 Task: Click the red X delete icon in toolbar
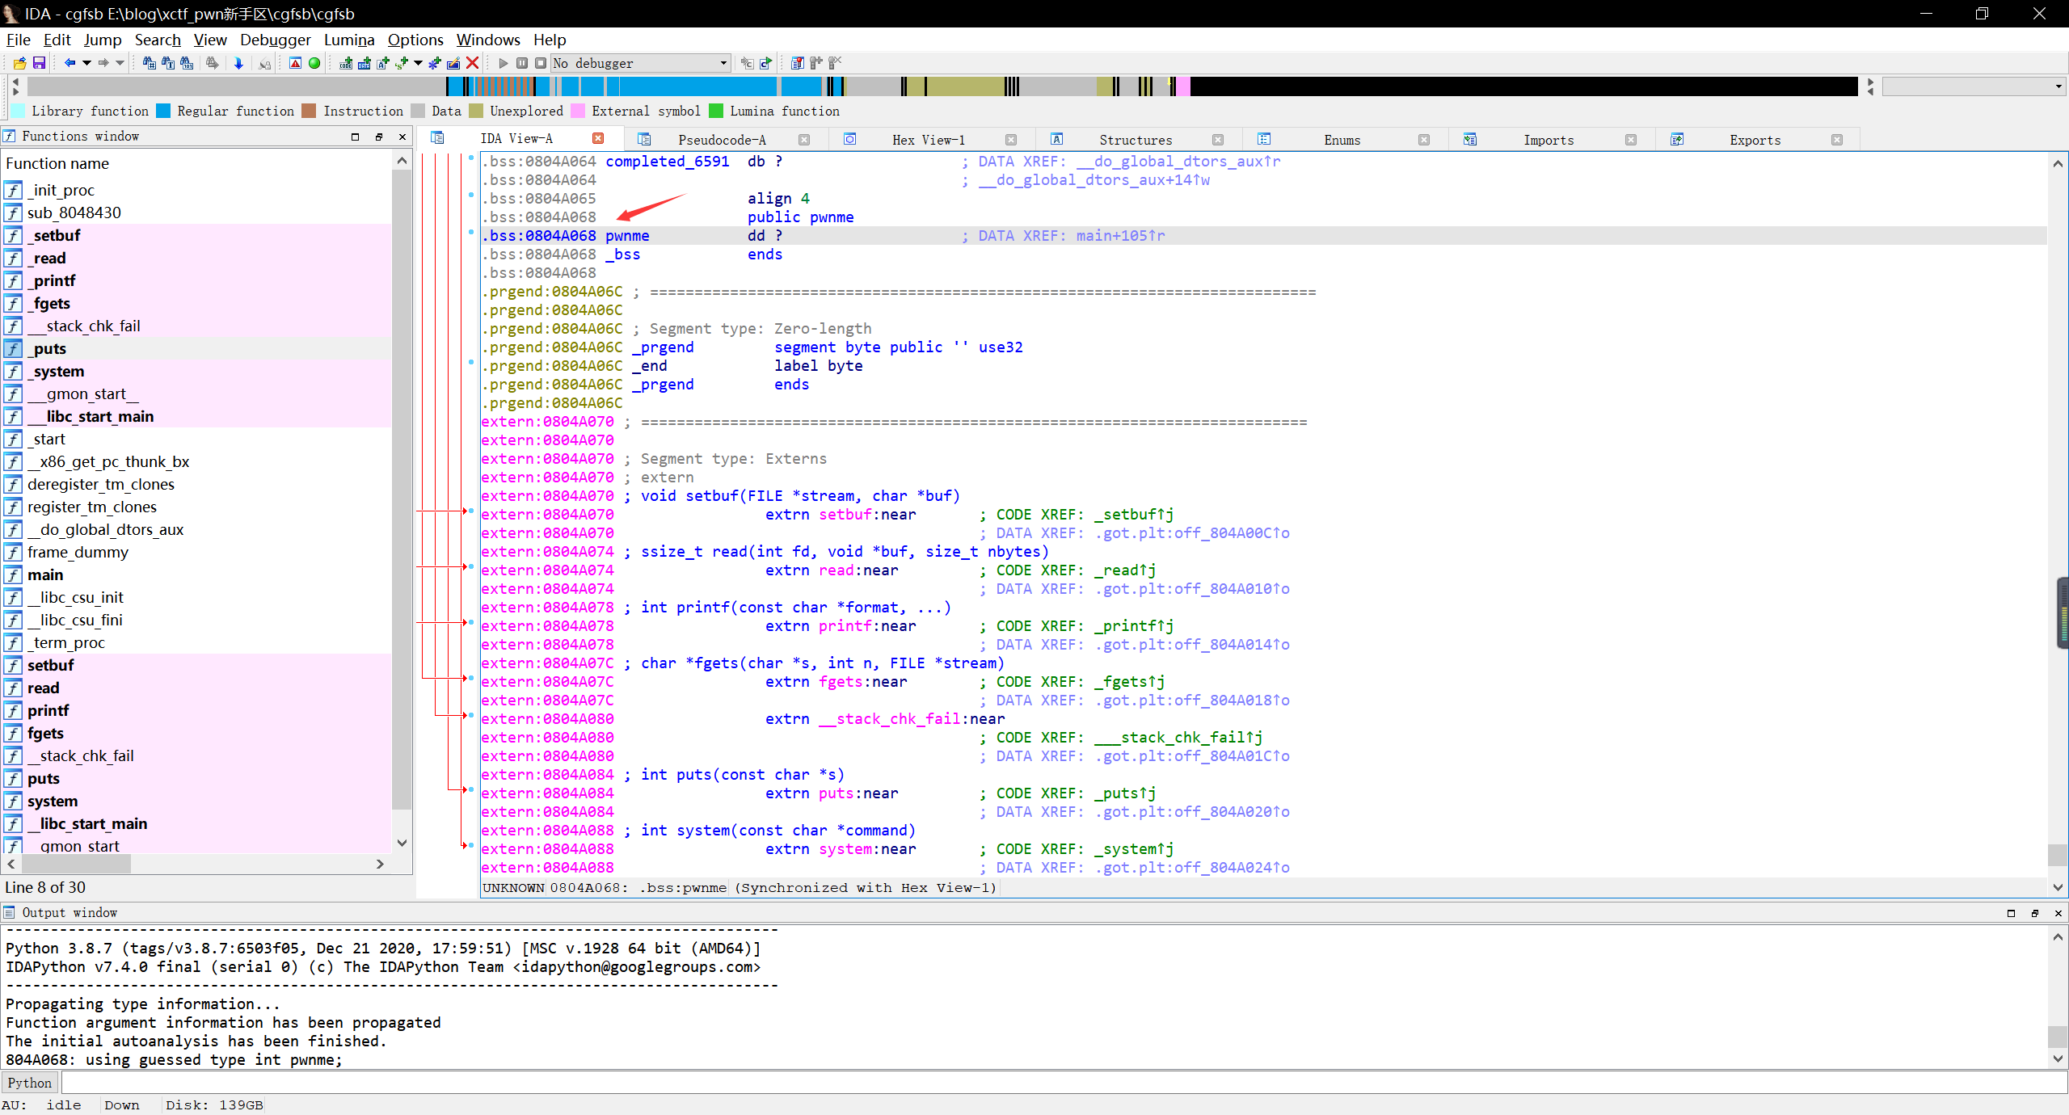(473, 63)
